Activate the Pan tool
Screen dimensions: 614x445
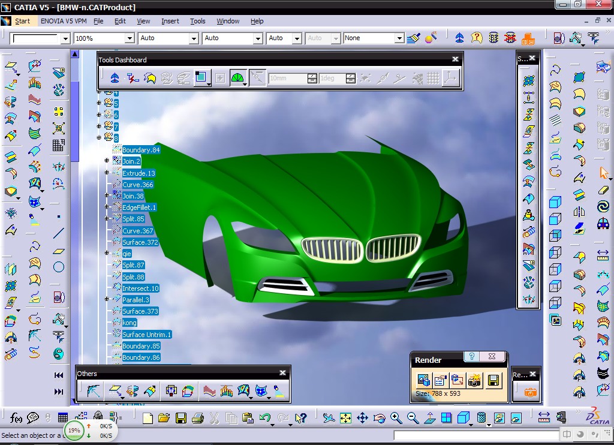pos(362,419)
